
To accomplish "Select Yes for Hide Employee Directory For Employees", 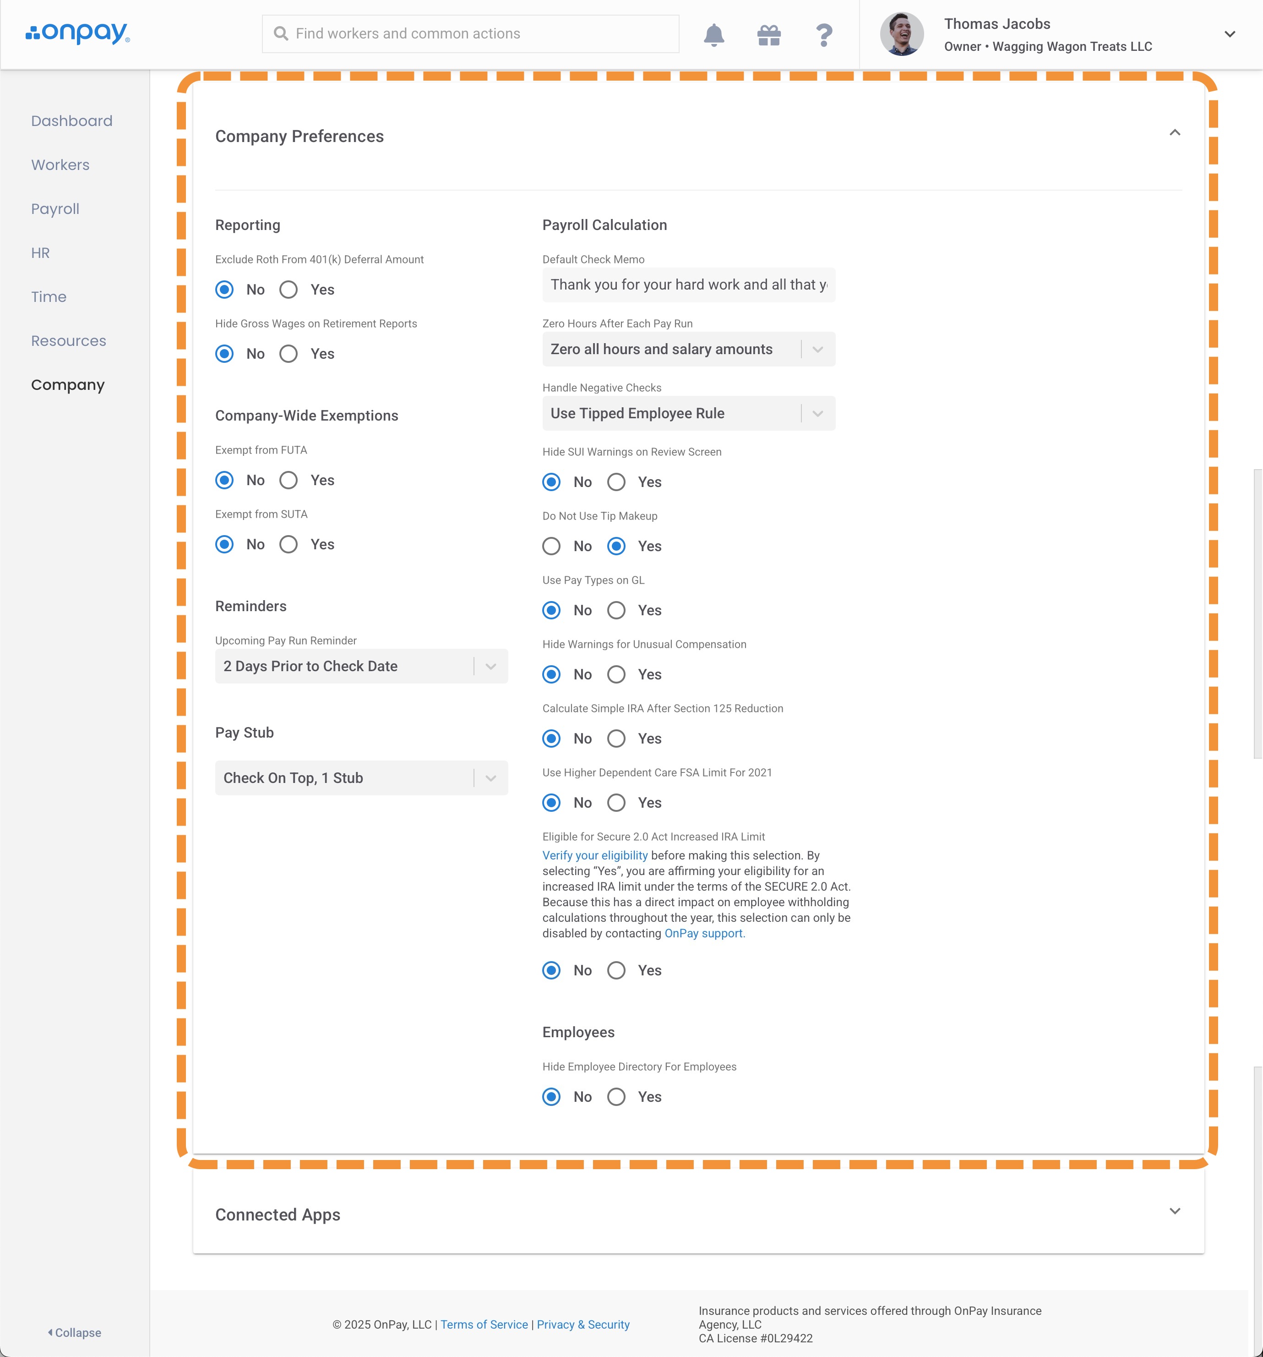I will (x=616, y=1096).
